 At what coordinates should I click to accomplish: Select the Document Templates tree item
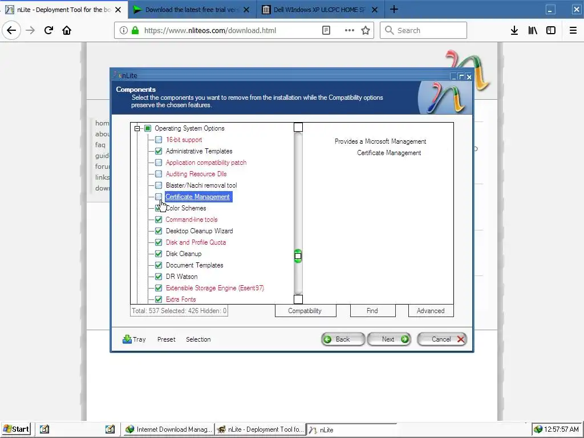click(194, 265)
